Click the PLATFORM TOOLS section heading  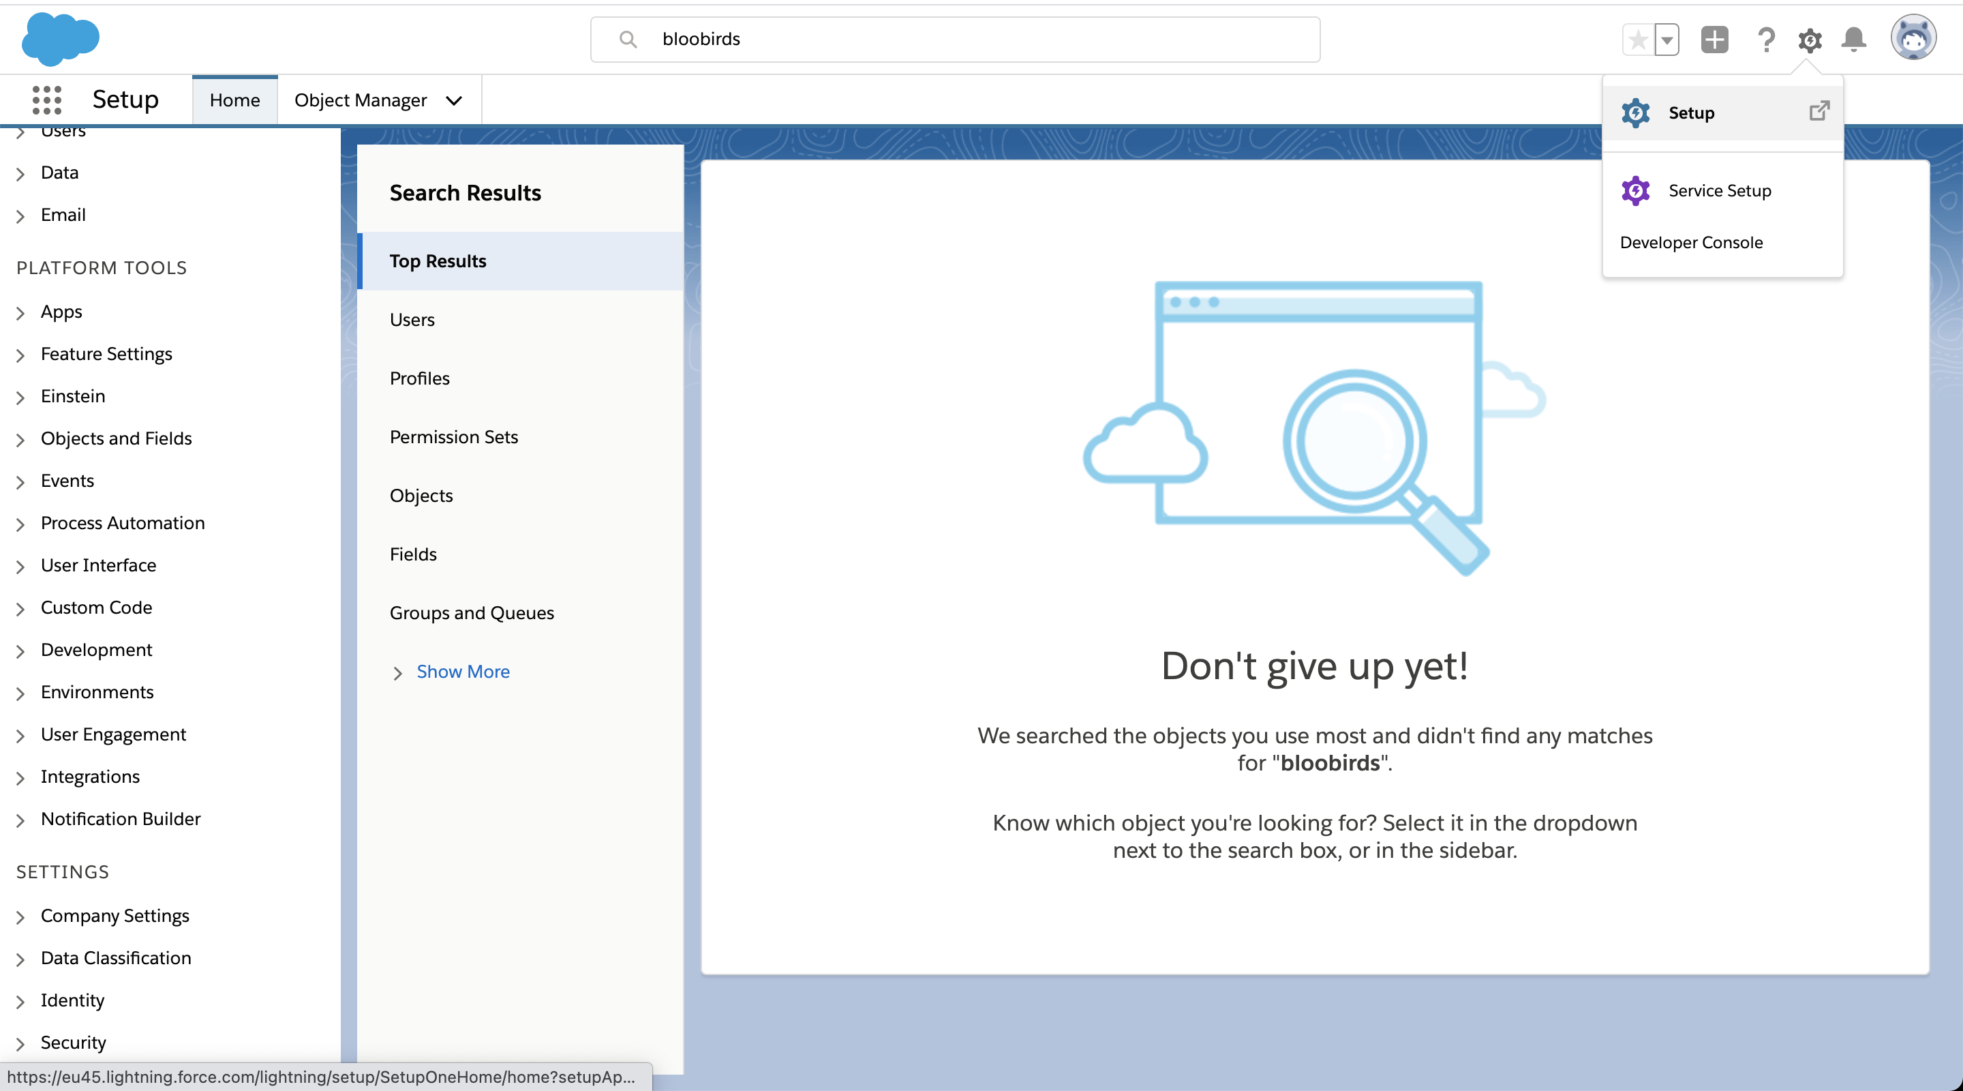(102, 267)
